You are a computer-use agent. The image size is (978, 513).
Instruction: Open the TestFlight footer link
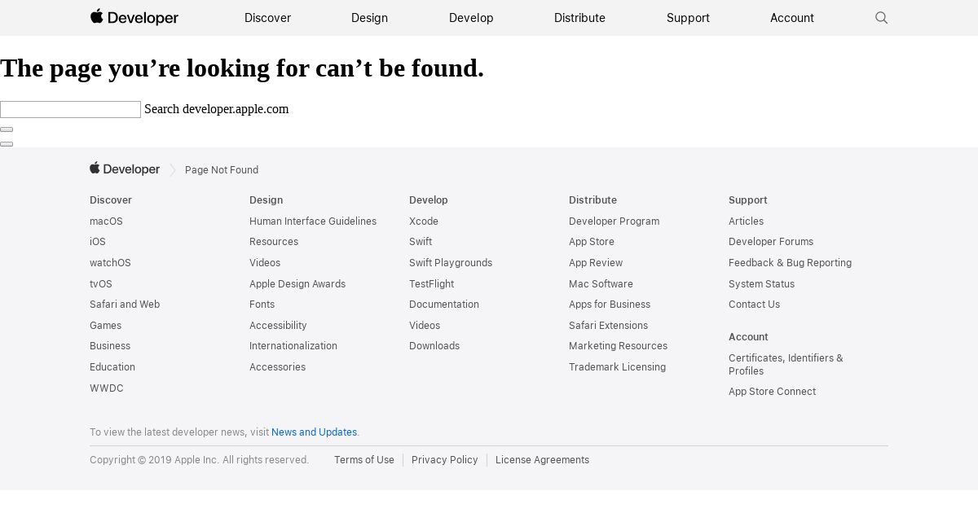(431, 284)
